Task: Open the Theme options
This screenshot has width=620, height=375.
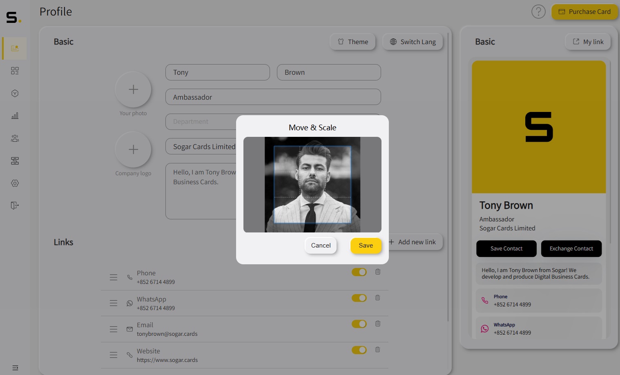Action: pos(353,42)
